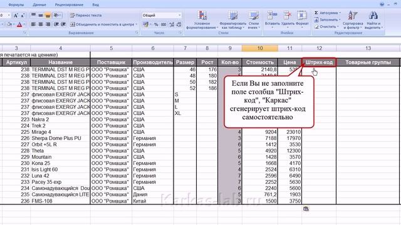Screen dimensions: 401x225
Task: Select column header 13
Action: pyautogui.click(x=368, y=48)
